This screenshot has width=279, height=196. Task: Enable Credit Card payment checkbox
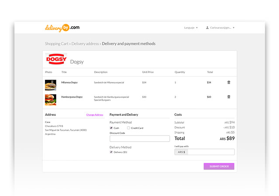tap(128, 128)
